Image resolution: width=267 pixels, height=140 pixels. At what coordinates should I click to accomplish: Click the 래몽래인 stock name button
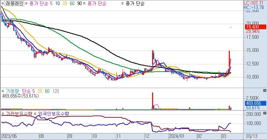click(x=14, y=3)
